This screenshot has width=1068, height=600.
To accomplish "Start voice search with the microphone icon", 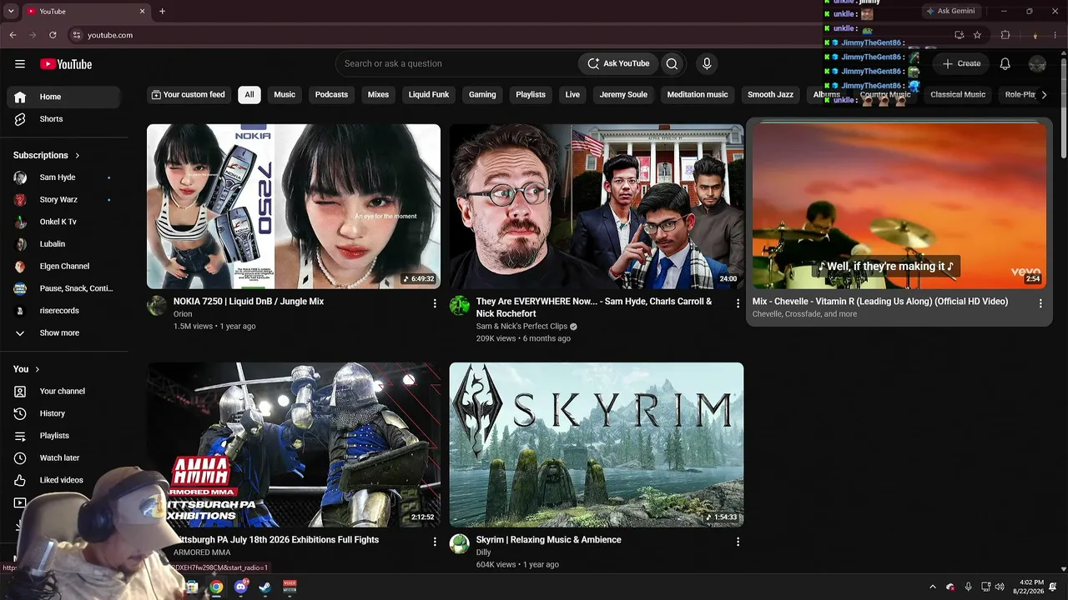I will click(707, 63).
